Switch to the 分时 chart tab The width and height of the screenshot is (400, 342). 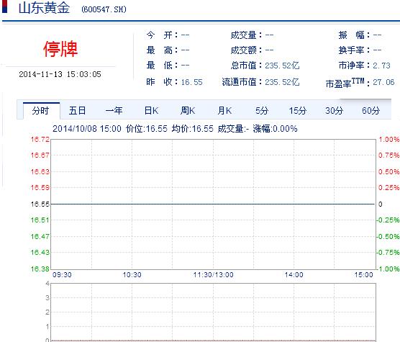point(41,111)
